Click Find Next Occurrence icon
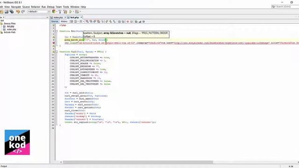 click(x=94, y=21)
